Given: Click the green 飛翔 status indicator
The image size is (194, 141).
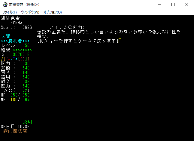Looking at the screenshot, I should tap(27, 122).
